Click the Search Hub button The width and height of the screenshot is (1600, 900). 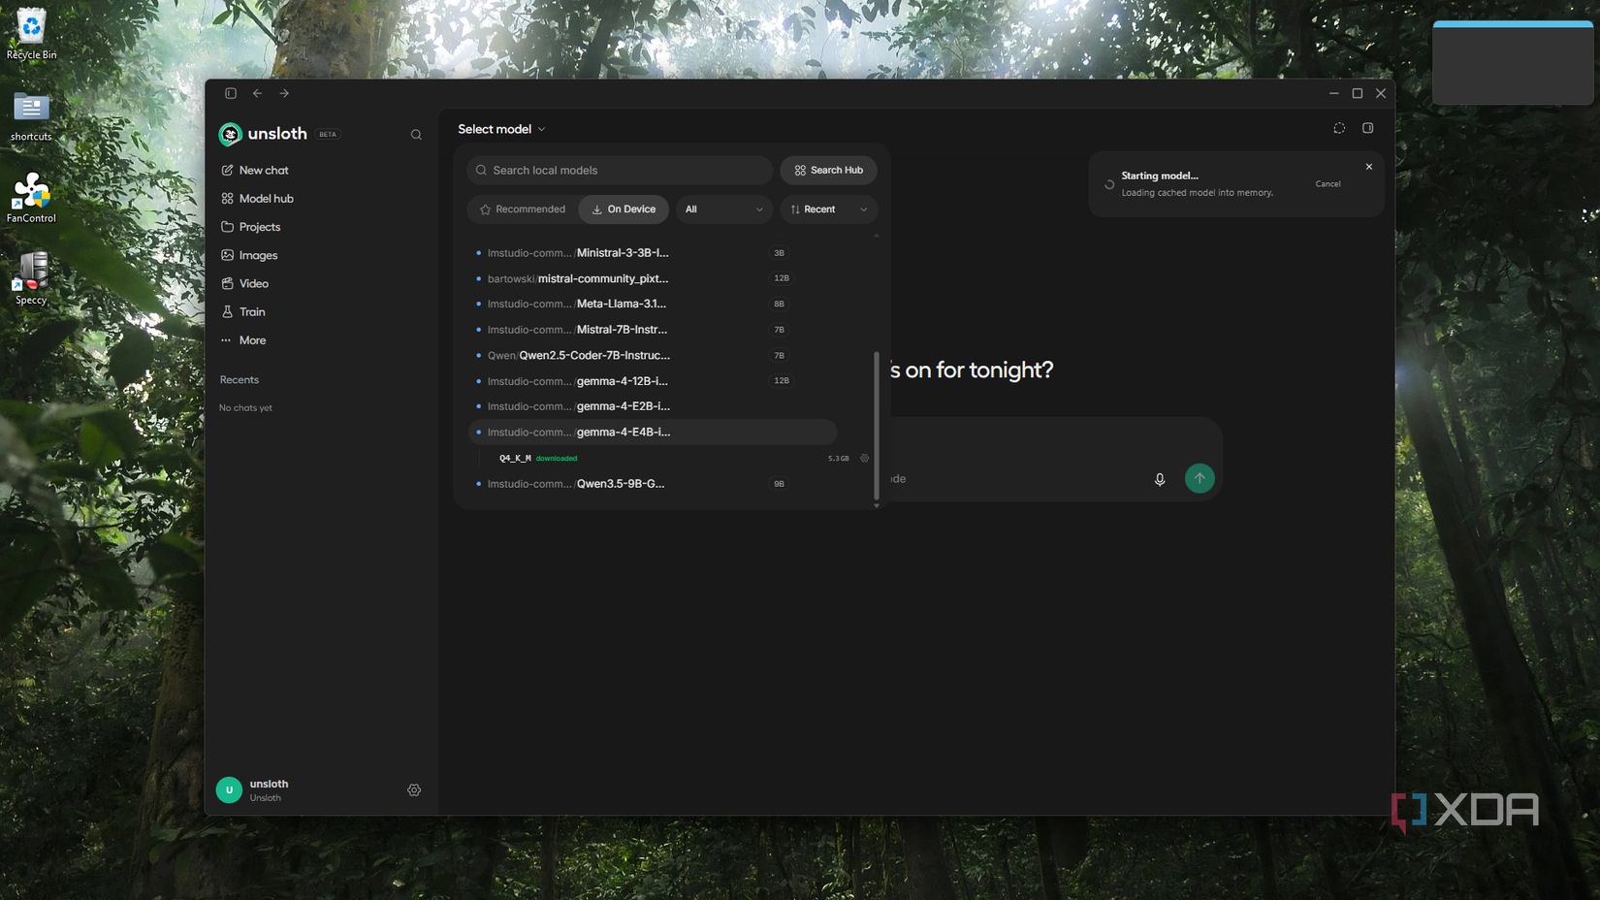tap(829, 170)
